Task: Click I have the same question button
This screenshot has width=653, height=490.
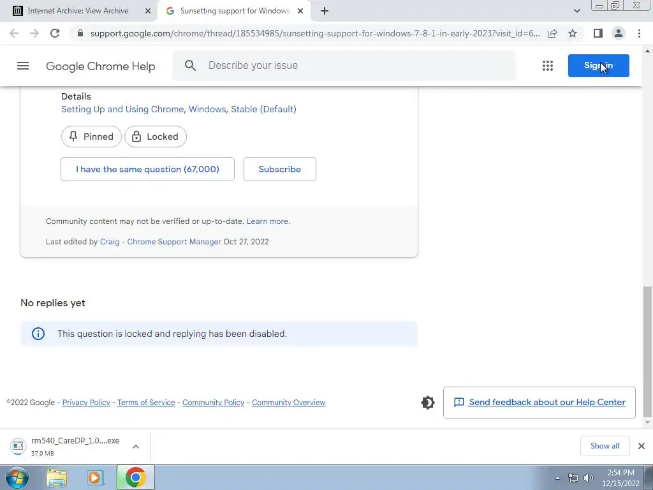Action: coord(147,169)
